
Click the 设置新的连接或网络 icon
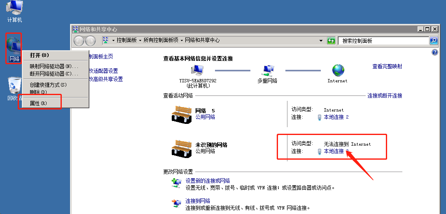point(176,183)
